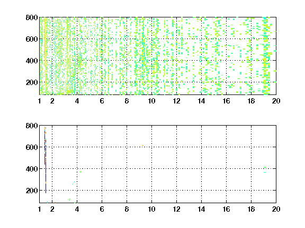Click the dense cyan-green column near x=19 in top plot
Image resolution: width=305 pixels, height=228 pixels.
click(x=265, y=56)
